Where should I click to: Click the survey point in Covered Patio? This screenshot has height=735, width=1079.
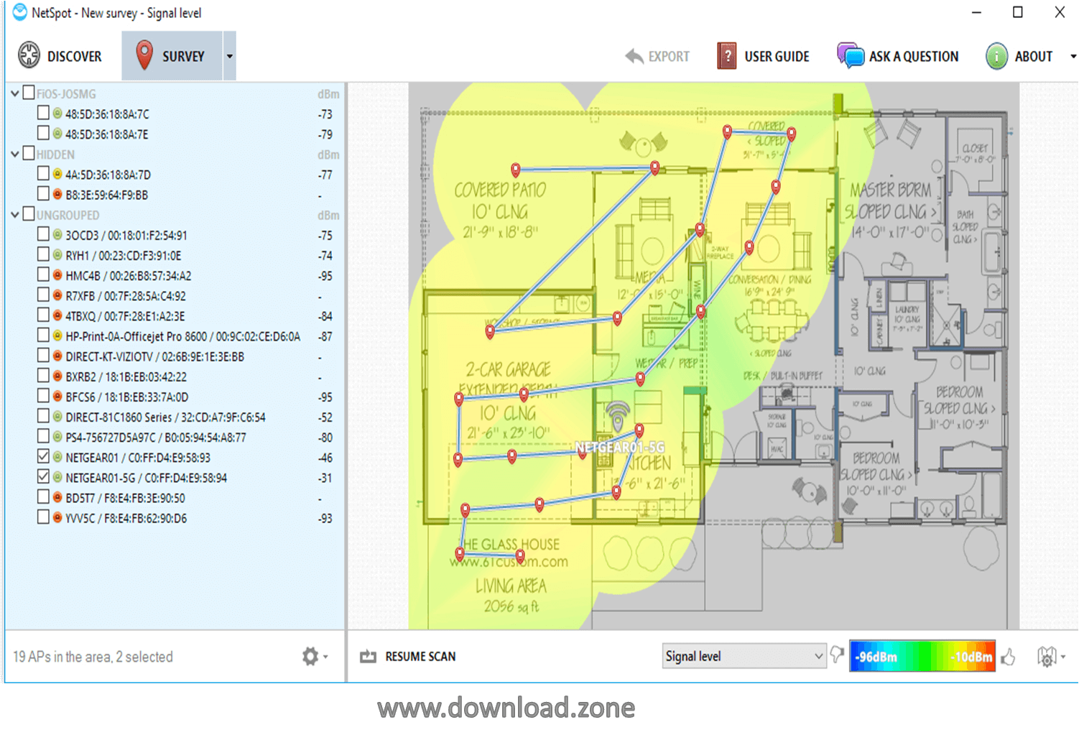tap(515, 170)
